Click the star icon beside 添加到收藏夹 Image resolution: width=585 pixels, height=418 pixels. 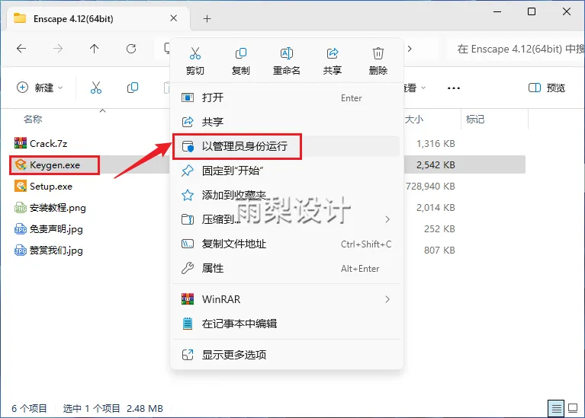coord(188,195)
